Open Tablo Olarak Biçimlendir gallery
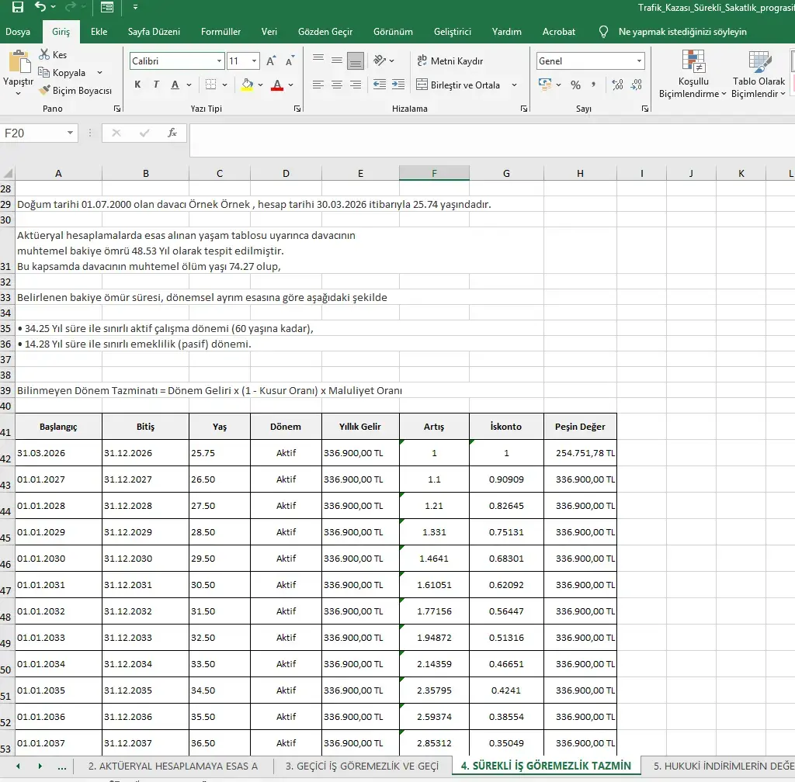 759,74
